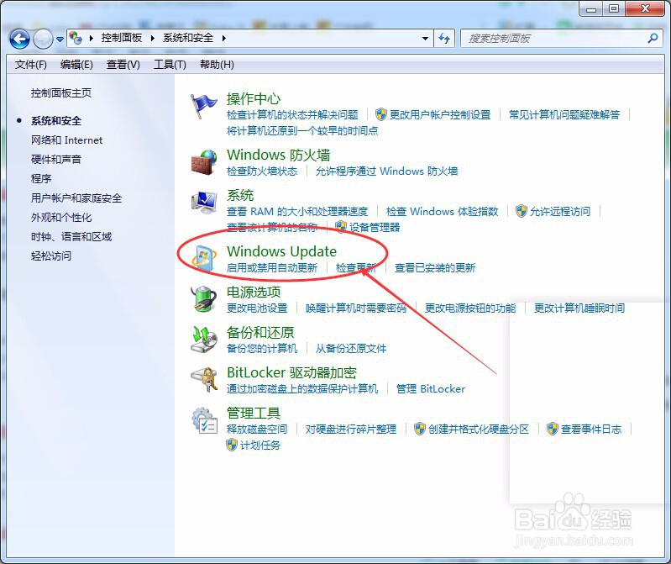Open the 编辑(E) menu

click(76, 65)
